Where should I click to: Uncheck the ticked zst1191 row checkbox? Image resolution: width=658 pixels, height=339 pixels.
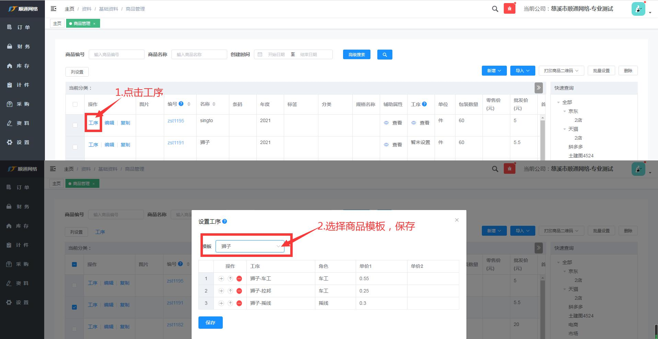click(74, 307)
